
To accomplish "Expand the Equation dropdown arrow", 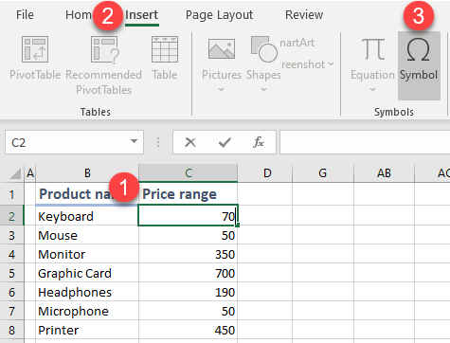I will 372,90.
